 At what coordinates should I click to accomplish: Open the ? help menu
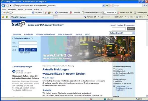(42, 10)
